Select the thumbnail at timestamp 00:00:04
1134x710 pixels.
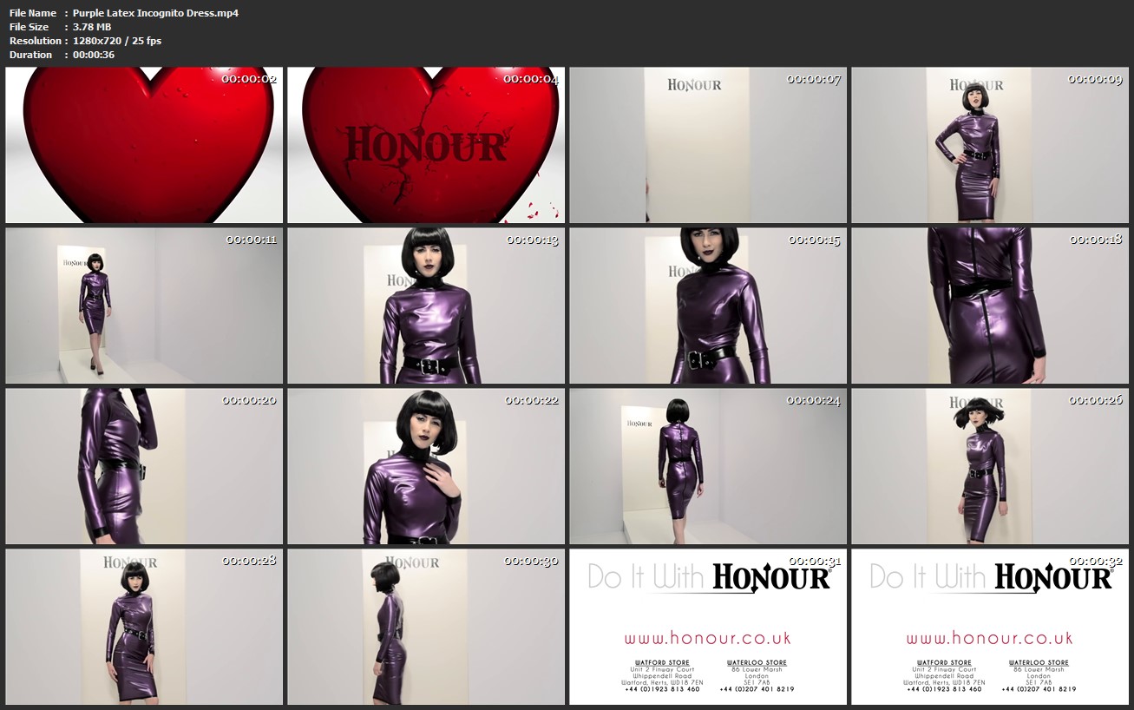(426, 145)
